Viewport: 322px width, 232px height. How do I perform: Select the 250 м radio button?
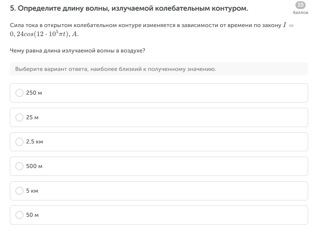point(19,93)
